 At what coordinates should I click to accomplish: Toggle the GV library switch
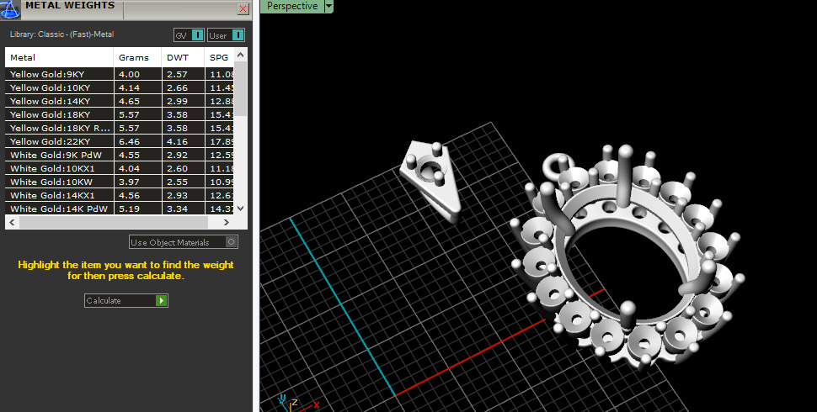[189, 34]
